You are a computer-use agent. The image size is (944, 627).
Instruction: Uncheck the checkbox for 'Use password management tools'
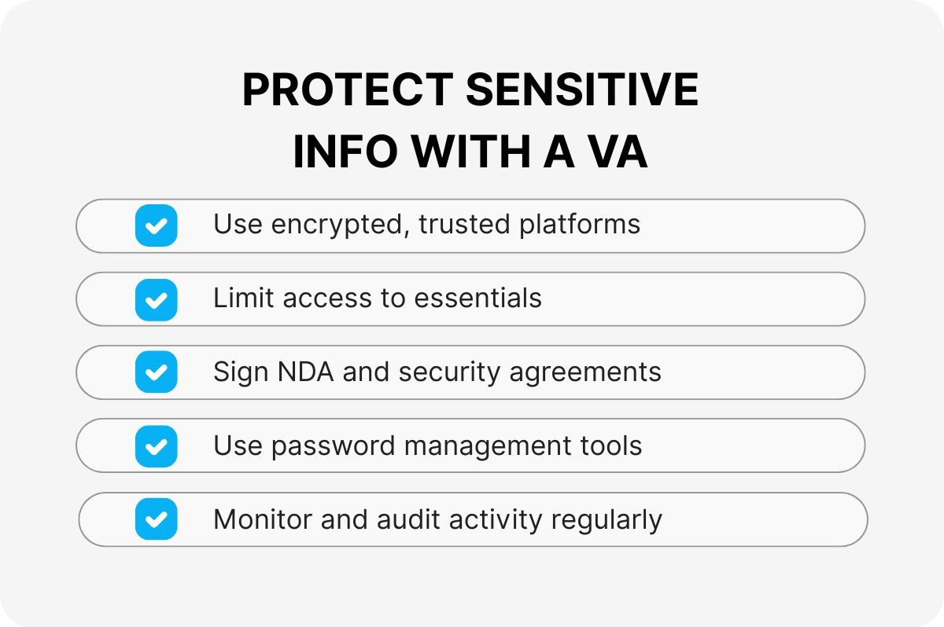[156, 445]
